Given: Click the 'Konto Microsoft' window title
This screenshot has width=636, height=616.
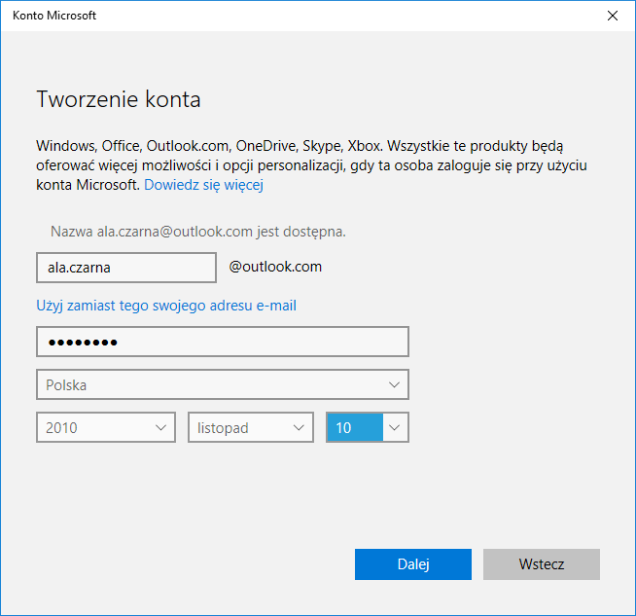Looking at the screenshot, I should (54, 16).
